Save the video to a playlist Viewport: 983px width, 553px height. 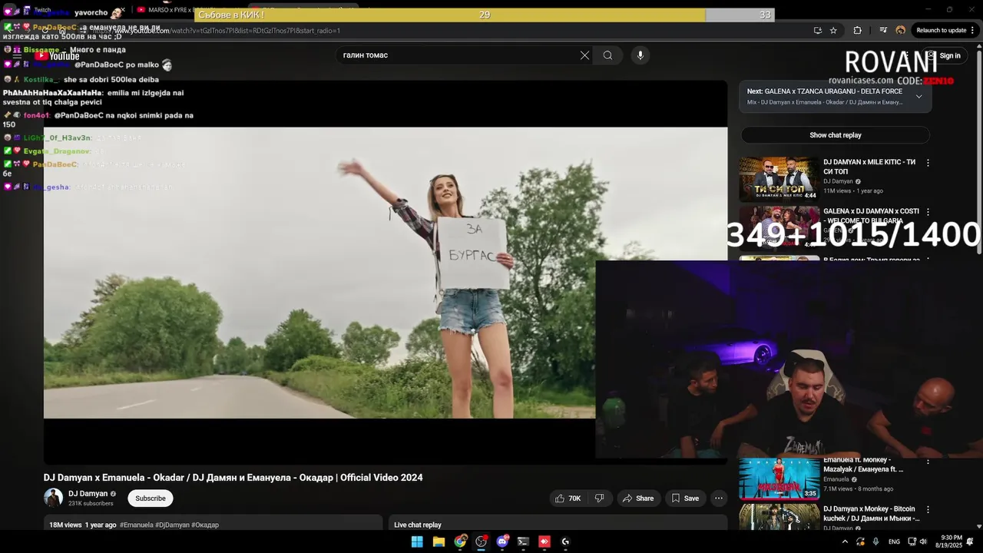point(685,498)
